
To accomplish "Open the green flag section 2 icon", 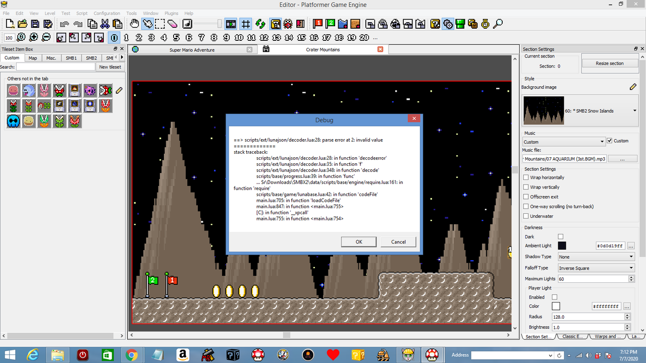I will tap(331, 24).
